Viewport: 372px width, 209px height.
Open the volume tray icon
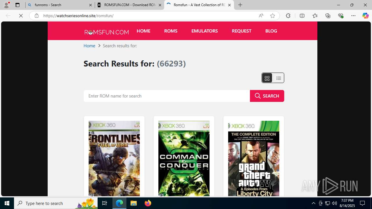334,203
